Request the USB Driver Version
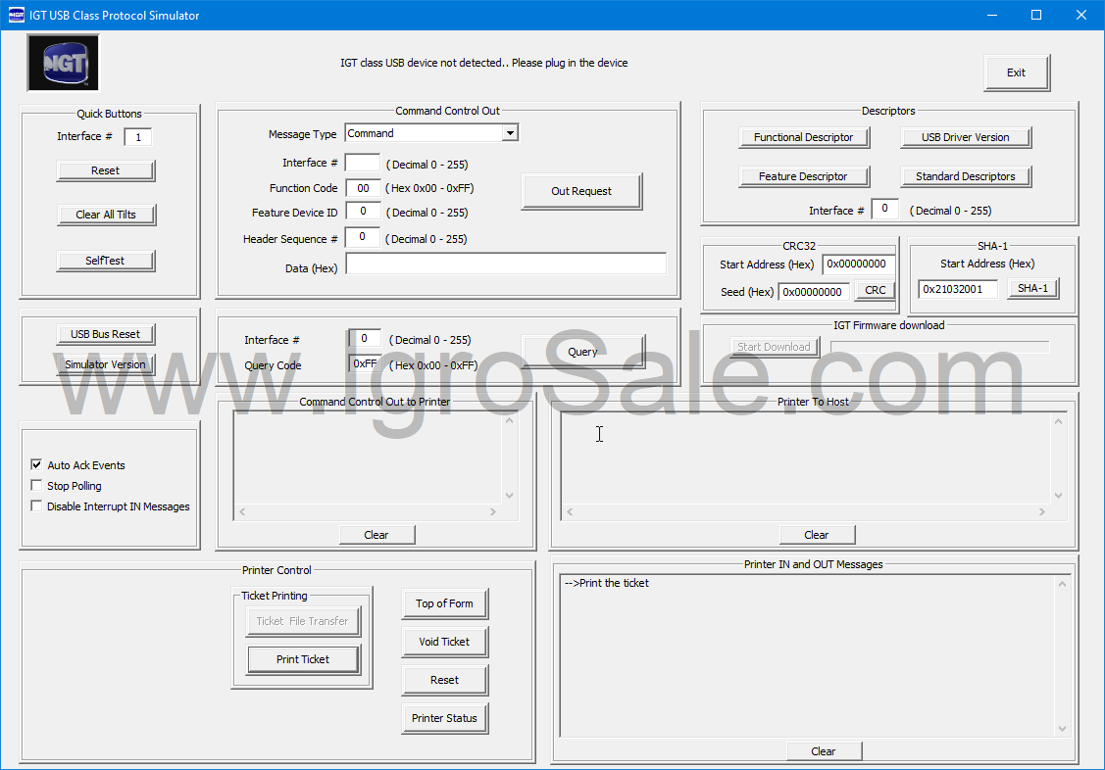 pyautogui.click(x=964, y=136)
